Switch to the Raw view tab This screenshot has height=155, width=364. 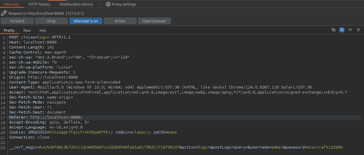tap(27, 31)
